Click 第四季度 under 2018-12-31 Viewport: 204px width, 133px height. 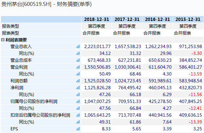pyautogui.click(x=97, y=26)
